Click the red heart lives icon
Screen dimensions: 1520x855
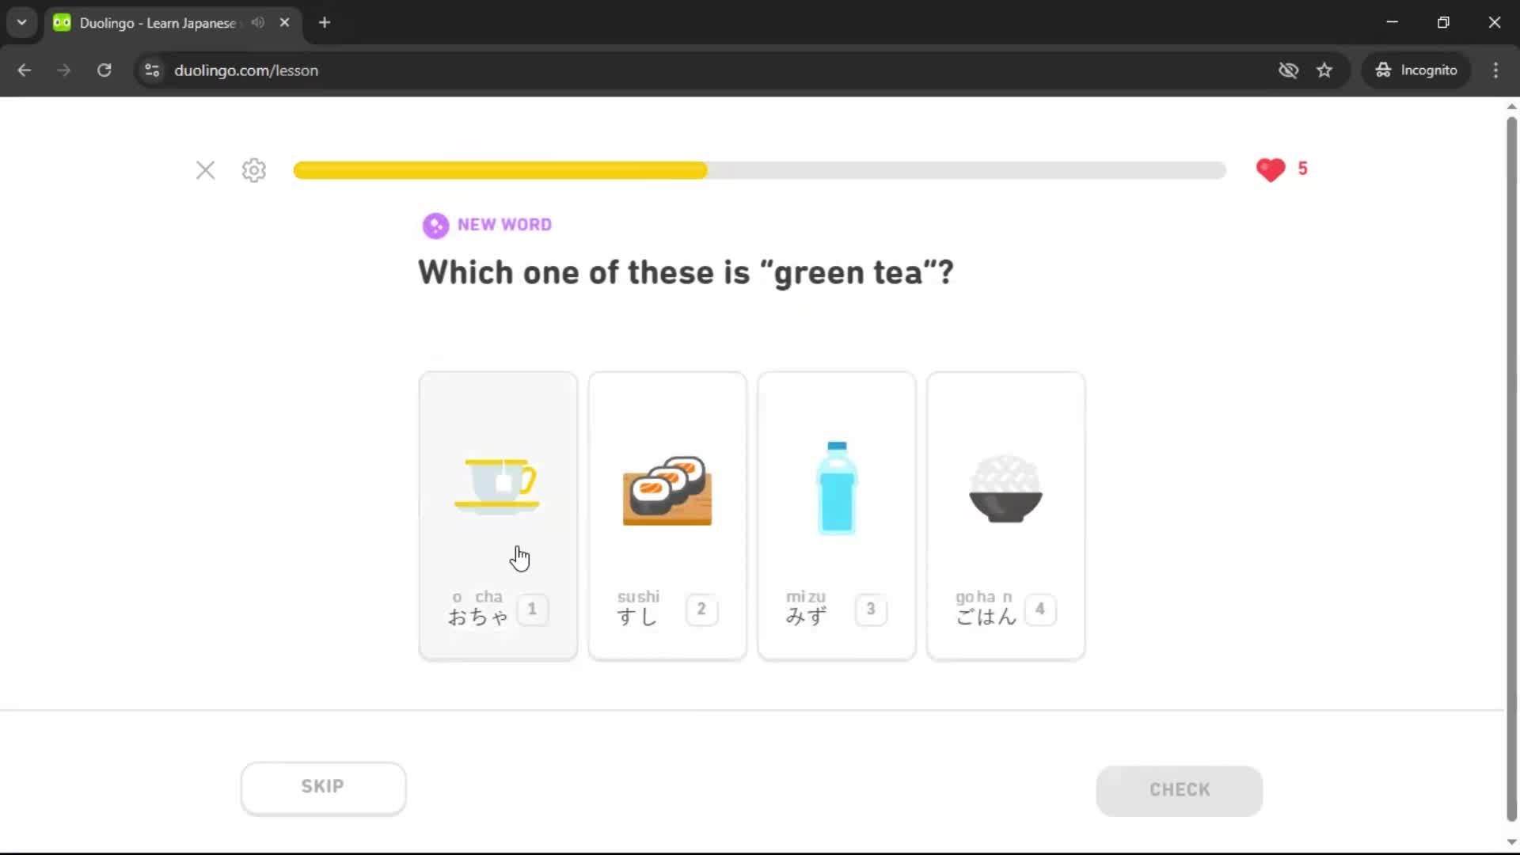(1271, 169)
